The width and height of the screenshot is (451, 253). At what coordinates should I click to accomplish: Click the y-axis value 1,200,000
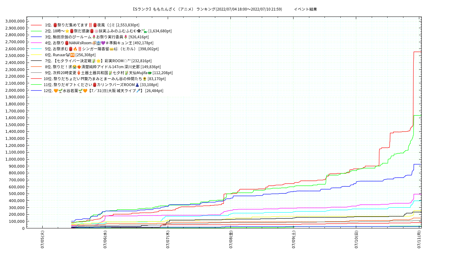click(x=15, y=145)
